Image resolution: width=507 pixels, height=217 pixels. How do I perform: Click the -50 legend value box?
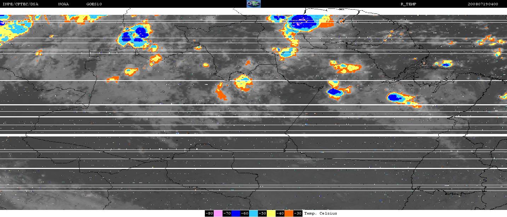[x=262, y=213]
